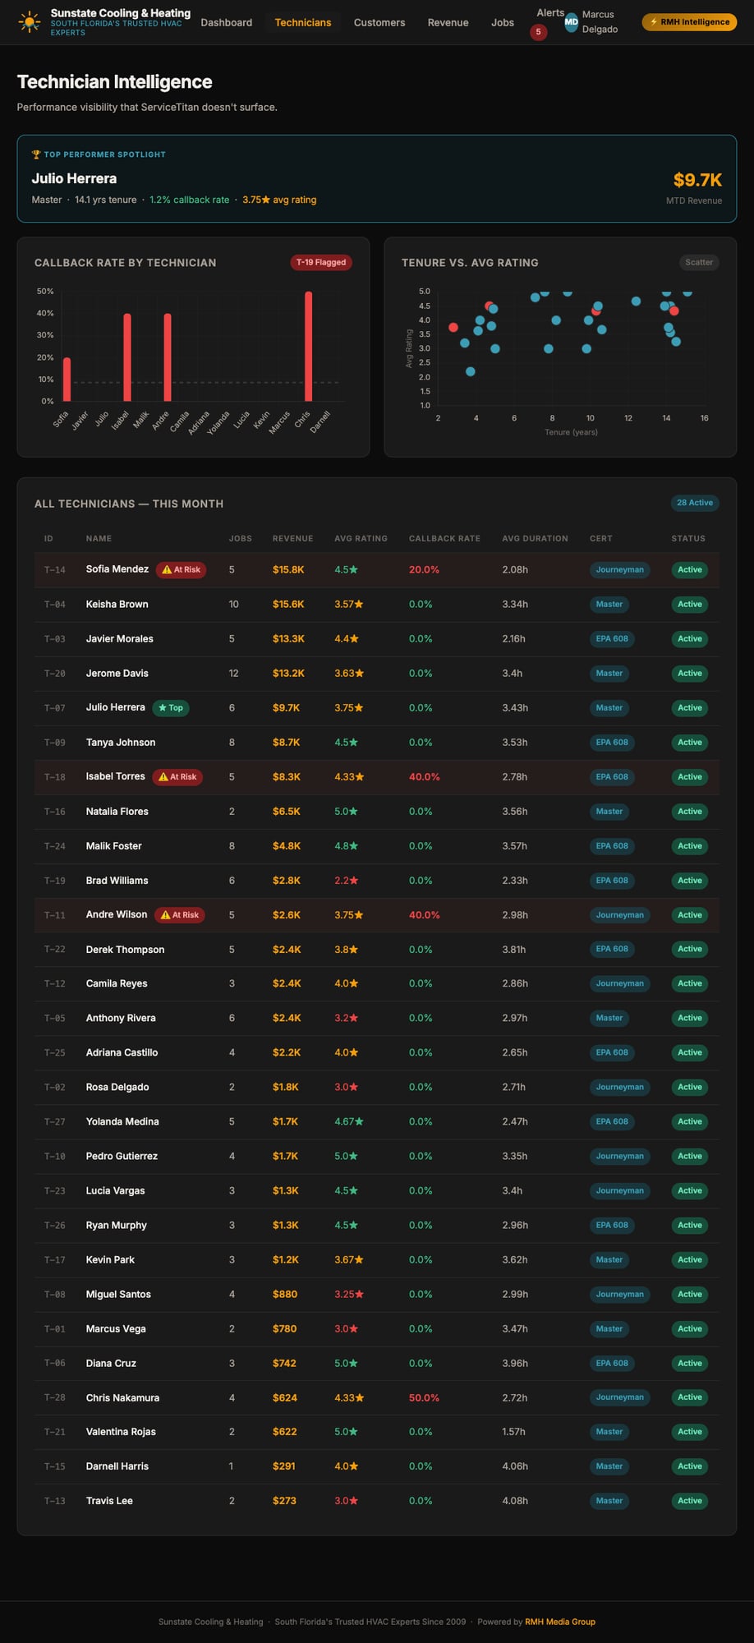Screen dimensions: 754x1643
Task: Click the Scatter chart label
Action: [698, 262]
